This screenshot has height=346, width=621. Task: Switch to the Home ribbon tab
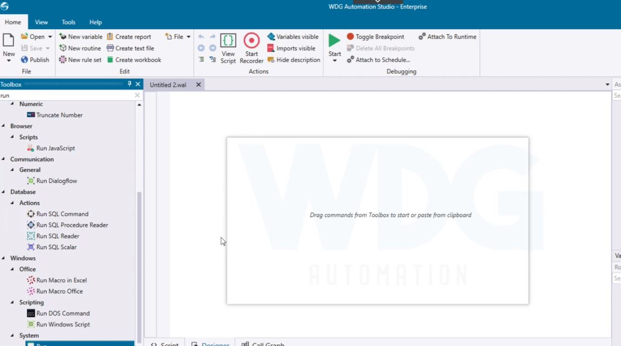13,22
